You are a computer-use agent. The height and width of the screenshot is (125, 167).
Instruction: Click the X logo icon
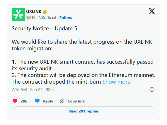(x=152, y=11)
